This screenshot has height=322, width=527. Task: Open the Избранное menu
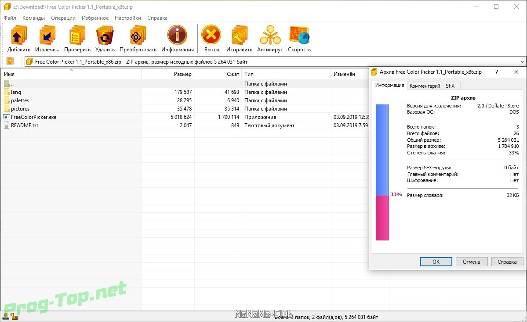[95, 18]
